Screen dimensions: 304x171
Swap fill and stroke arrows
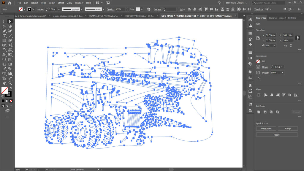pyautogui.click(x=11, y=88)
